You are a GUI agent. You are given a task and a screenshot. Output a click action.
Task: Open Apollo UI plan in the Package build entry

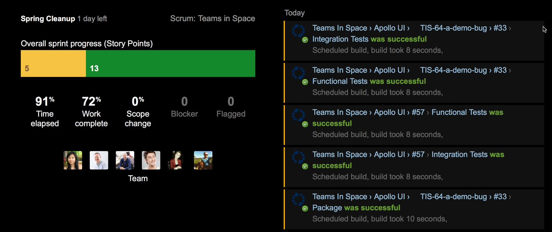click(389, 197)
